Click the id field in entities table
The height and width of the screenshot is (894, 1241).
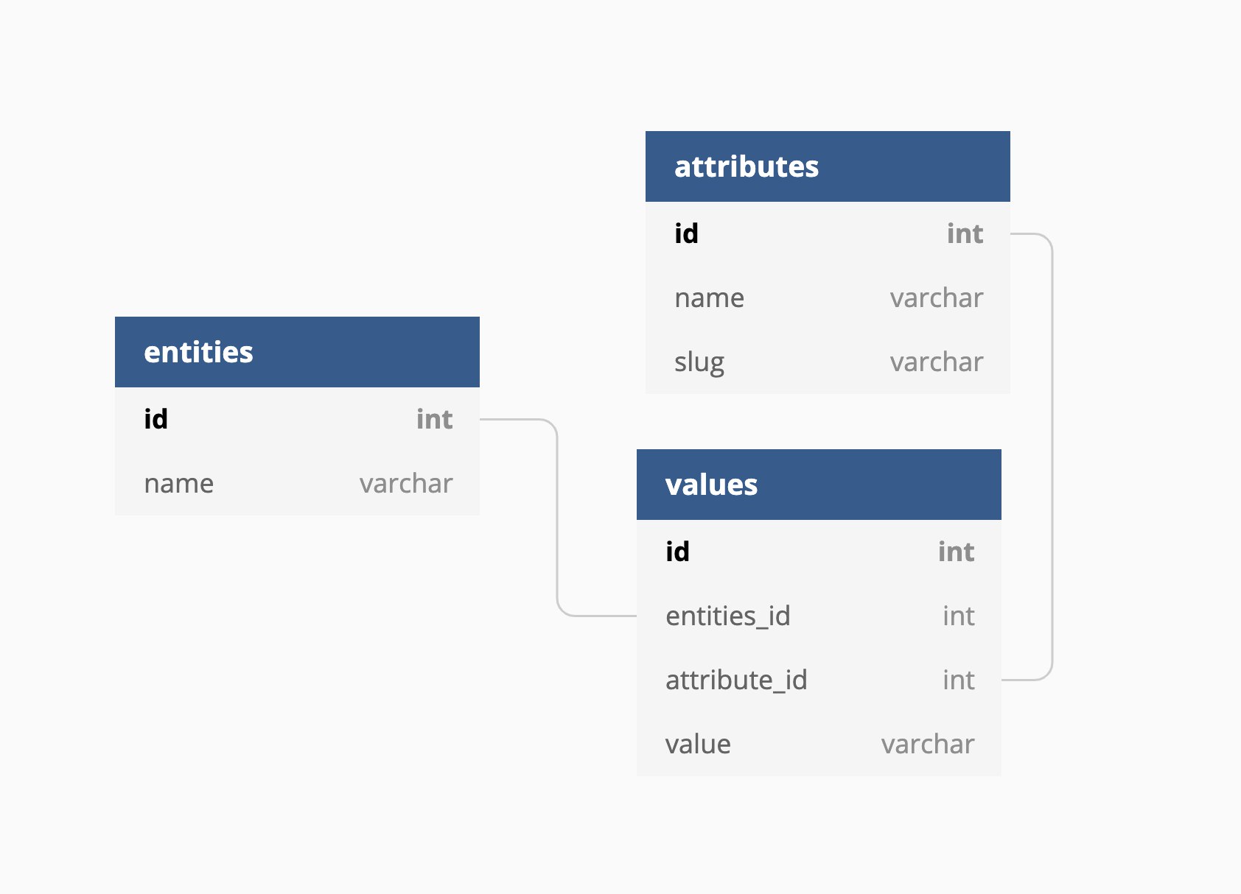click(156, 419)
